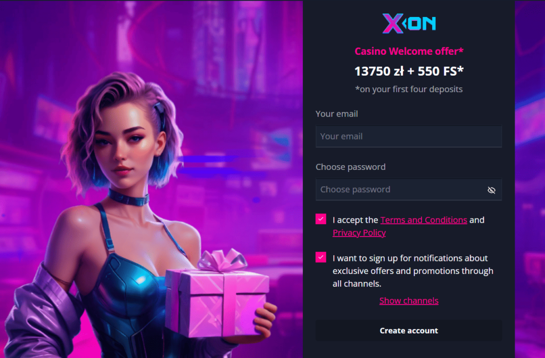Click the Casino Welcome offer heading
The height and width of the screenshot is (358, 545).
point(409,51)
